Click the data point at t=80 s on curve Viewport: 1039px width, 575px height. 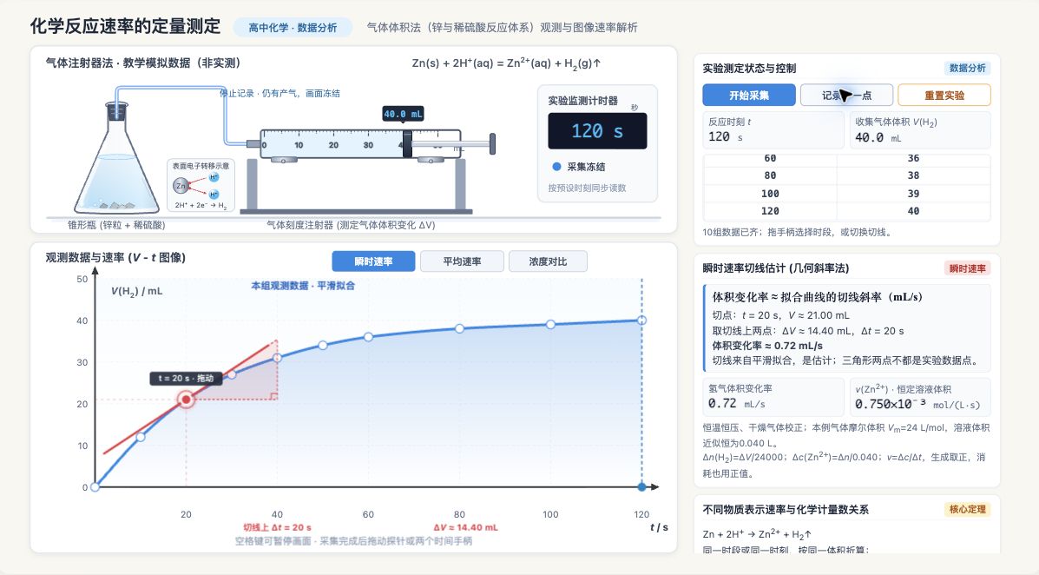(x=459, y=328)
